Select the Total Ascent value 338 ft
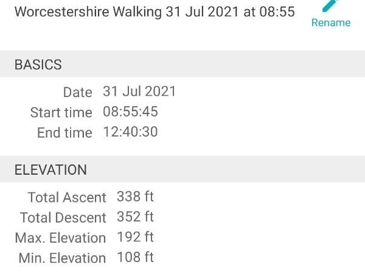Viewport: 365px width, 273px height. click(135, 197)
